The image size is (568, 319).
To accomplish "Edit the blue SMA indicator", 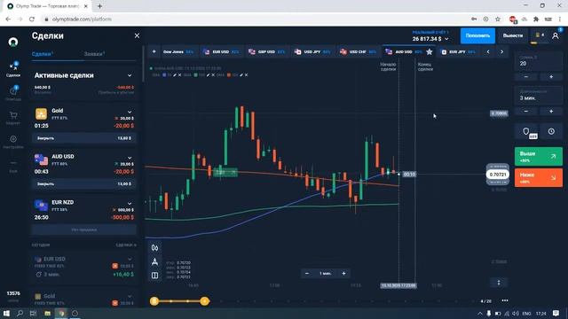I will 174,74.
